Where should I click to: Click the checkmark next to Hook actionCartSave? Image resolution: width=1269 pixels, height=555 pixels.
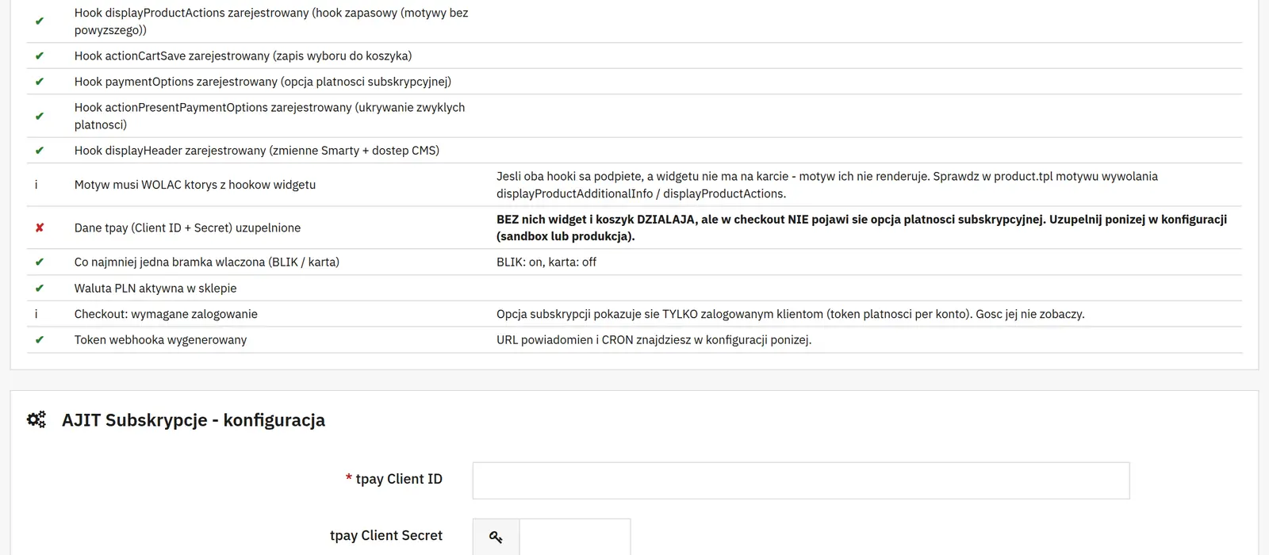[39, 56]
